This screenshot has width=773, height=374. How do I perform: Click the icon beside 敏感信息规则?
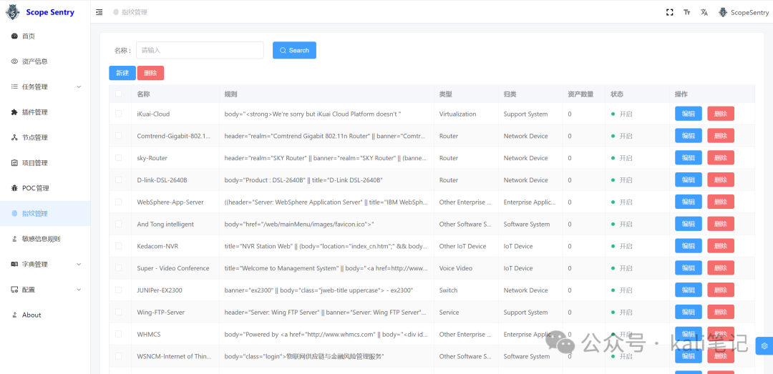(x=14, y=239)
